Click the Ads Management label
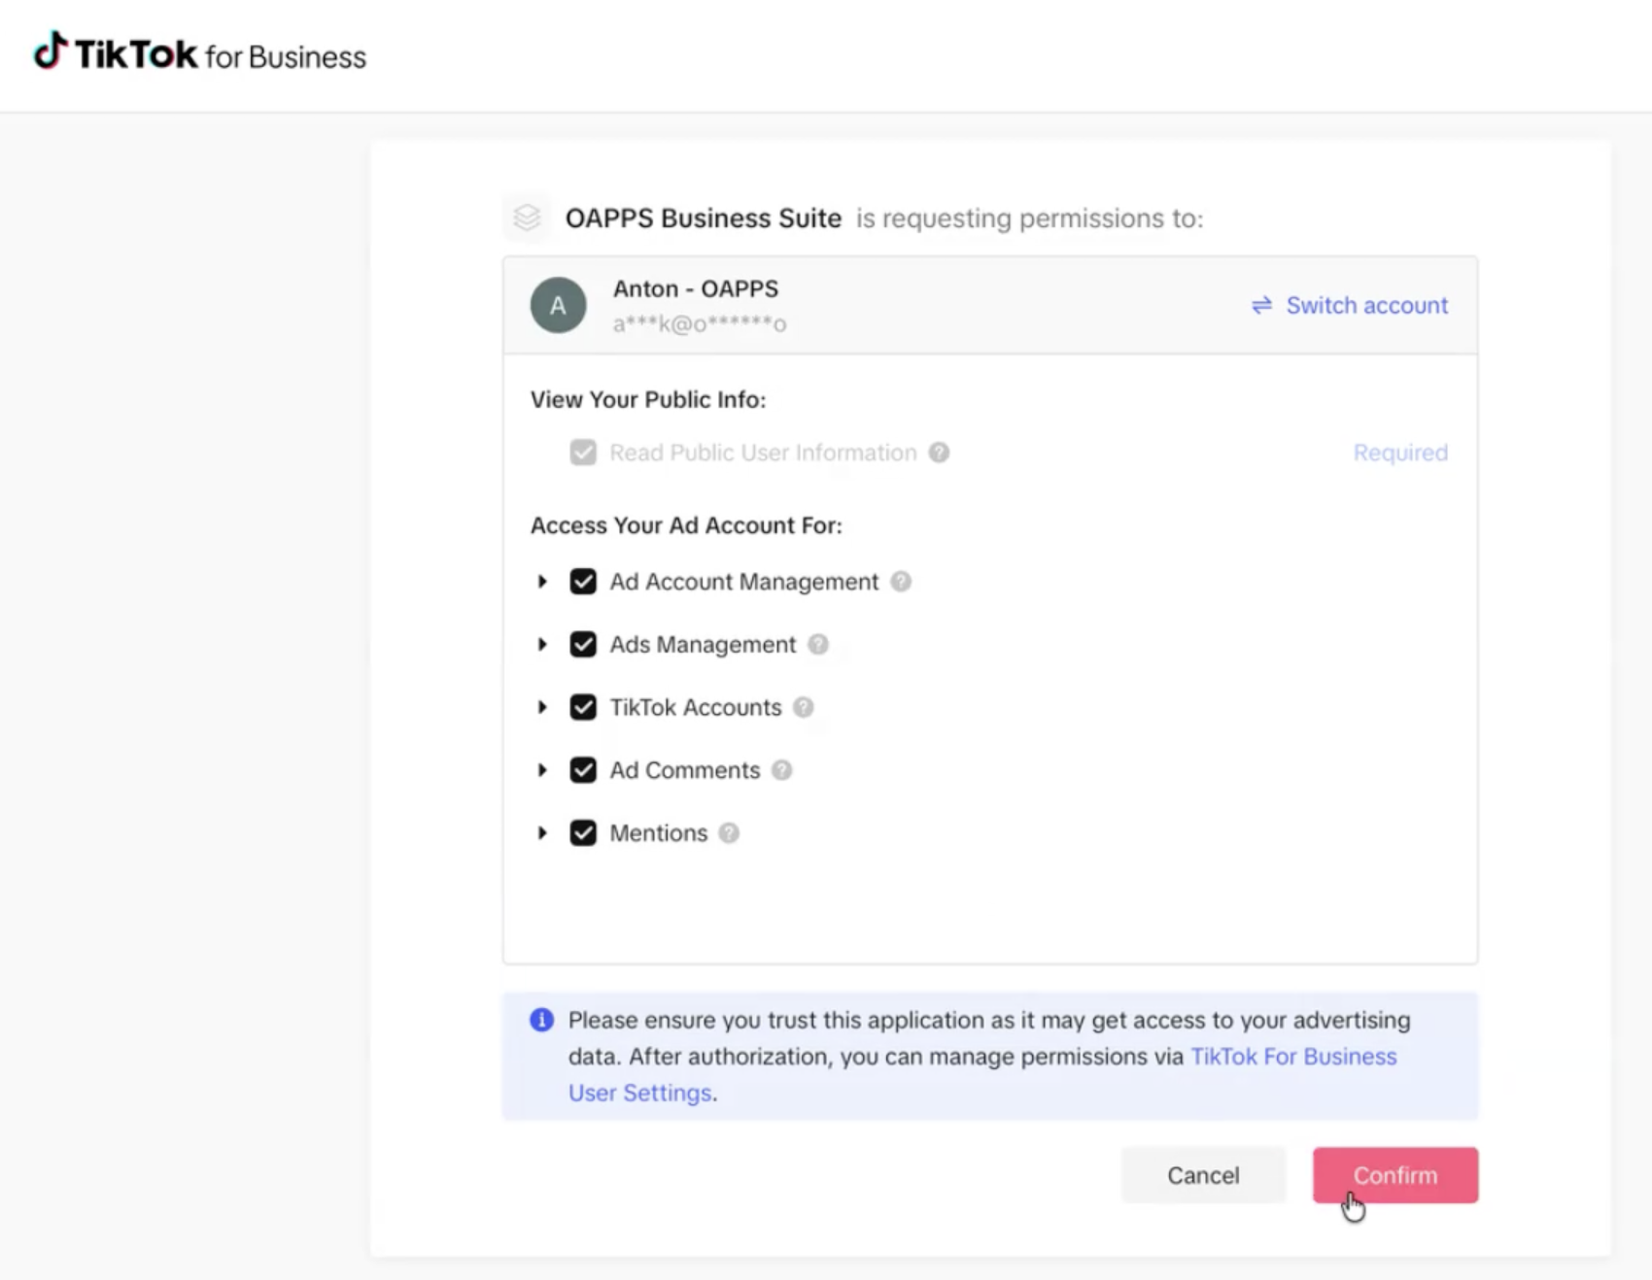This screenshot has width=1652, height=1280. 703,645
